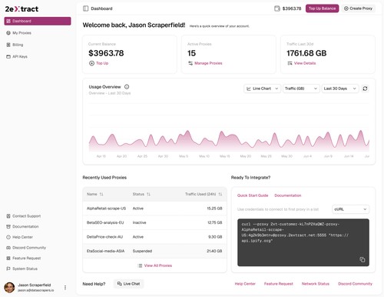This screenshot has height=297, width=384.
Task: Click the Manage Proxies sliders icon
Action: (190, 63)
